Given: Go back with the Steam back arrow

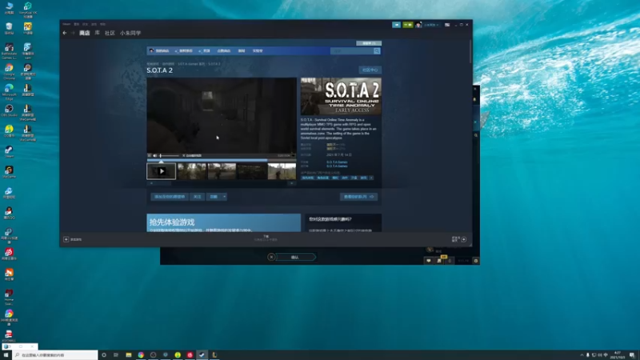Looking at the screenshot, I should click(x=65, y=33).
